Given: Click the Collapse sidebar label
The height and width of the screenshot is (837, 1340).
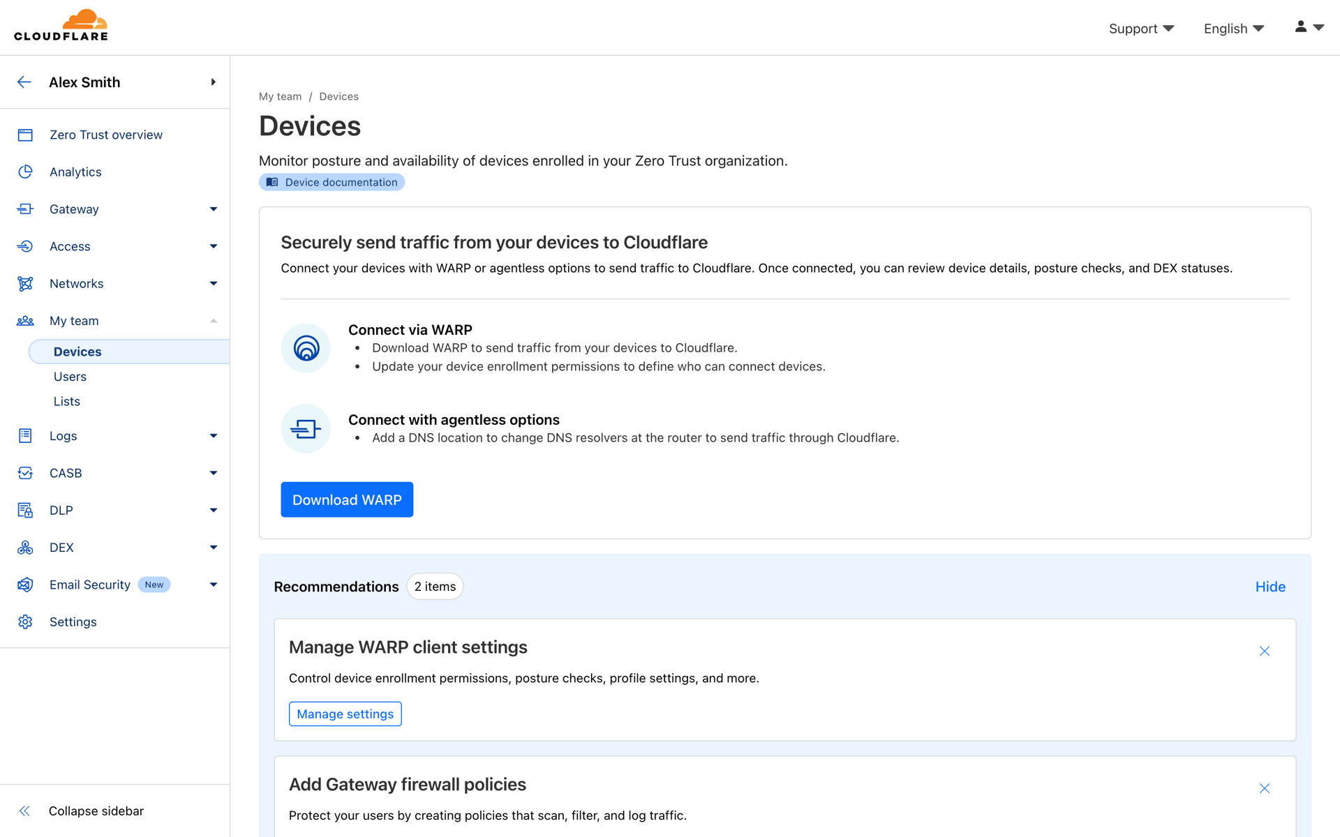Looking at the screenshot, I should pos(96,810).
